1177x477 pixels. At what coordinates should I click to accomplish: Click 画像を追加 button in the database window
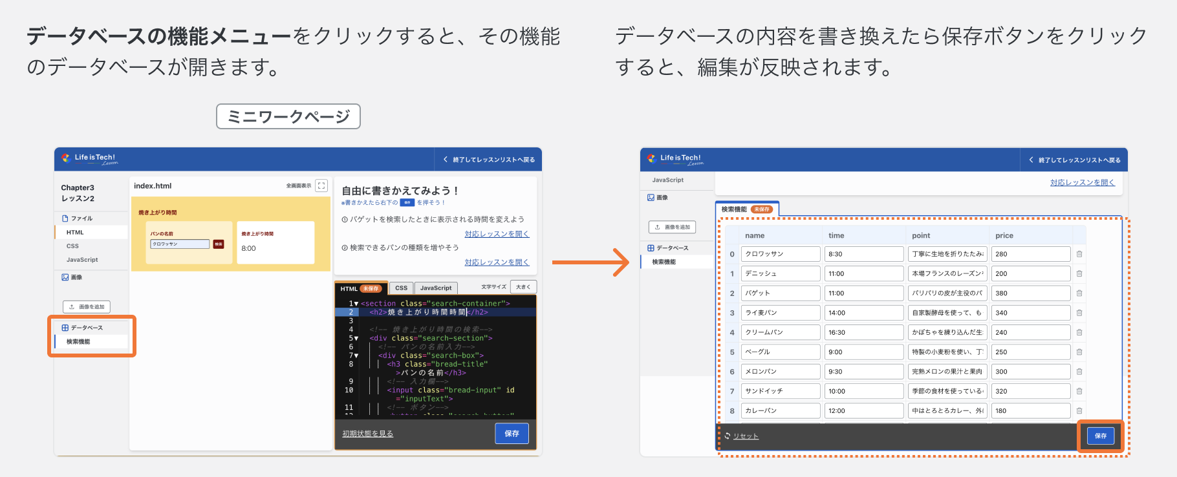pos(673,227)
